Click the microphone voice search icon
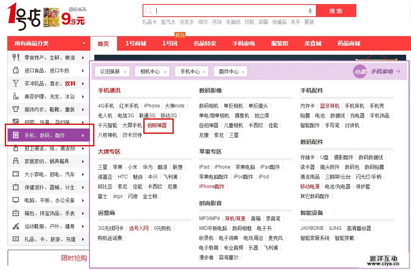Image resolution: width=411 pixels, height=270 pixels. [x=310, y=11]
